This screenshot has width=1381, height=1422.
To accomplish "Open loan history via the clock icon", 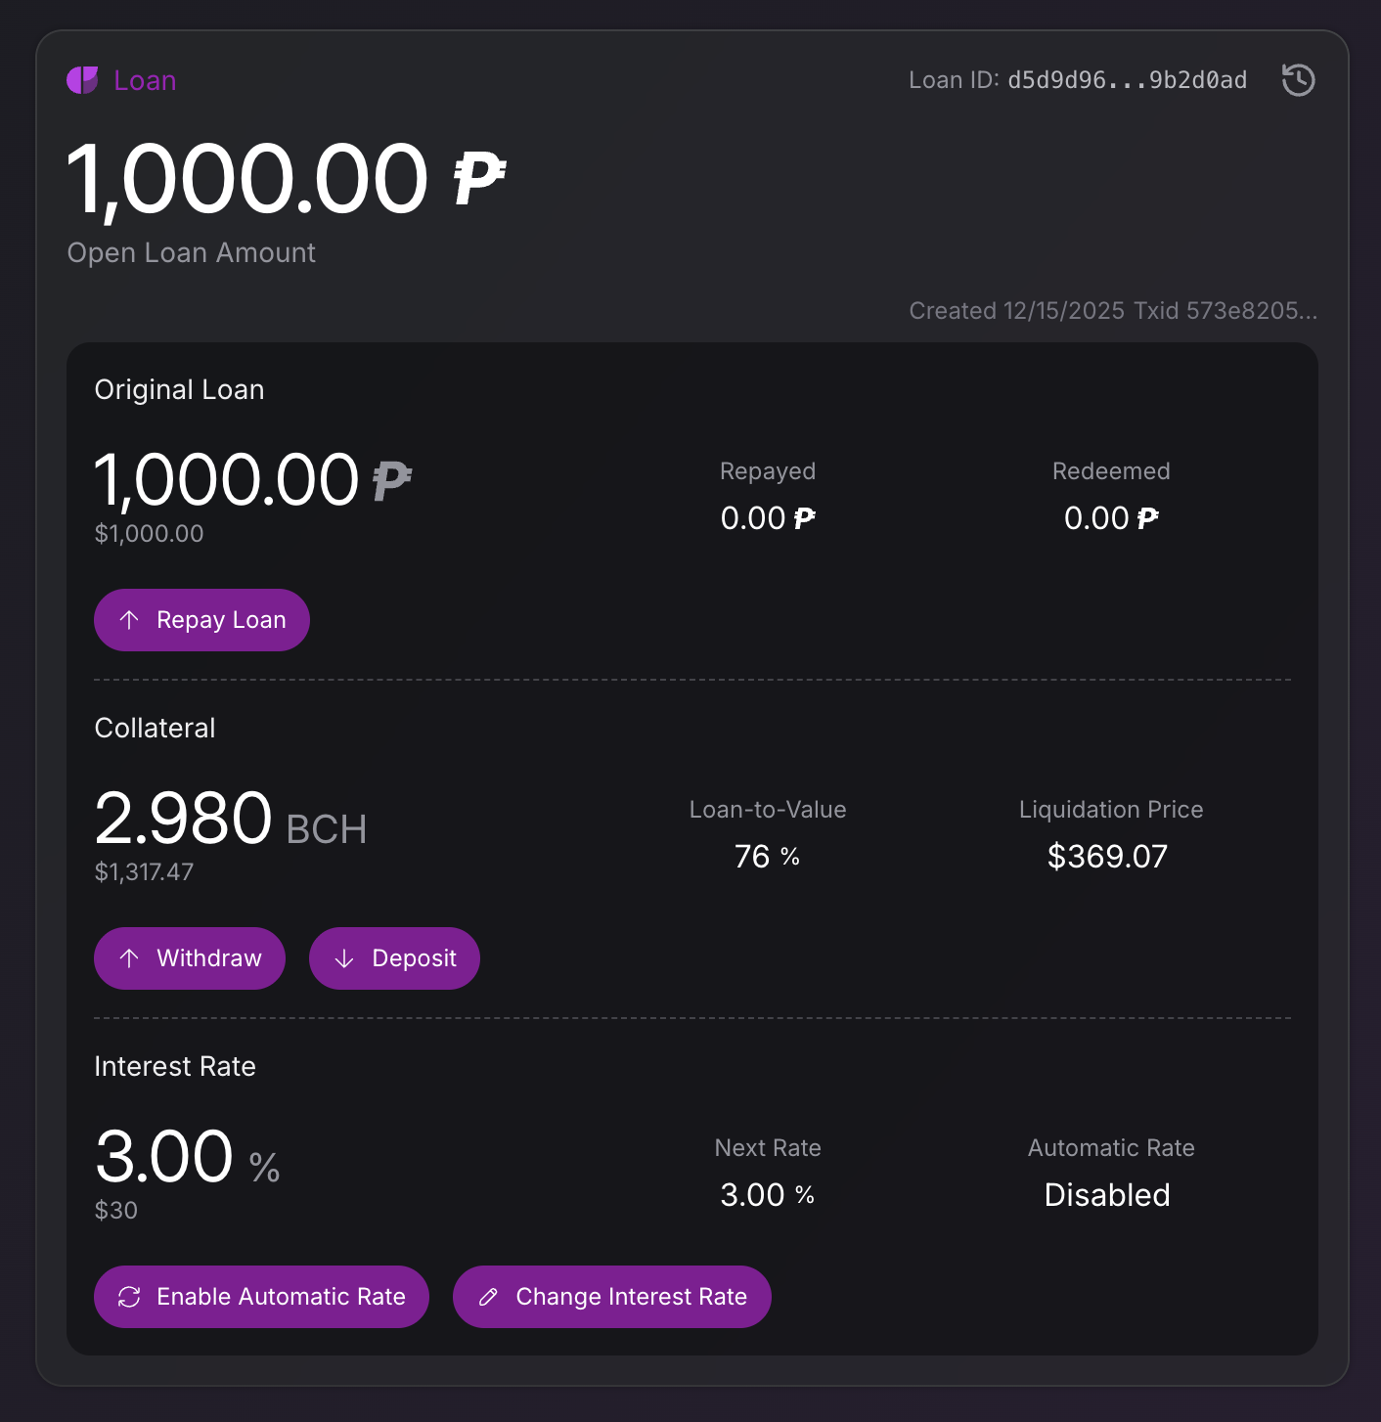I will [x=1298, y=80].
